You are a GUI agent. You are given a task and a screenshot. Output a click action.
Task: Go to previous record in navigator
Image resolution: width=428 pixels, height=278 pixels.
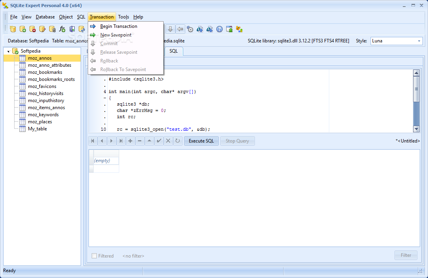pyautogui.click(x=102, y=141)
